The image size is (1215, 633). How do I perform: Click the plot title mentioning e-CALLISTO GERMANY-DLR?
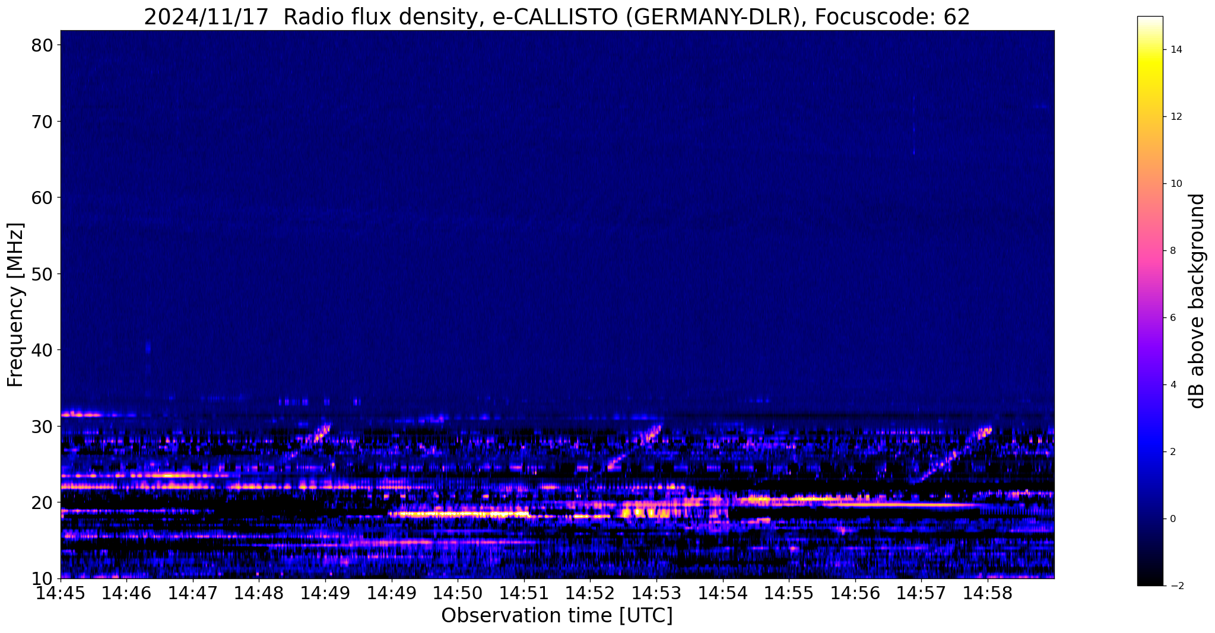click(x=557, y=17)
